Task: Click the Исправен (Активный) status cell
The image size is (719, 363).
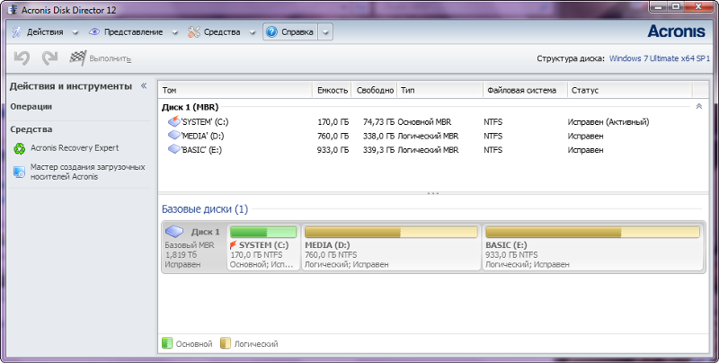Action: pyautogui.click(x=608, y=122)
